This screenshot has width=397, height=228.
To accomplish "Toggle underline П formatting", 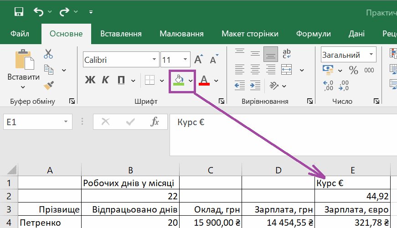I will tap(121, 80).
